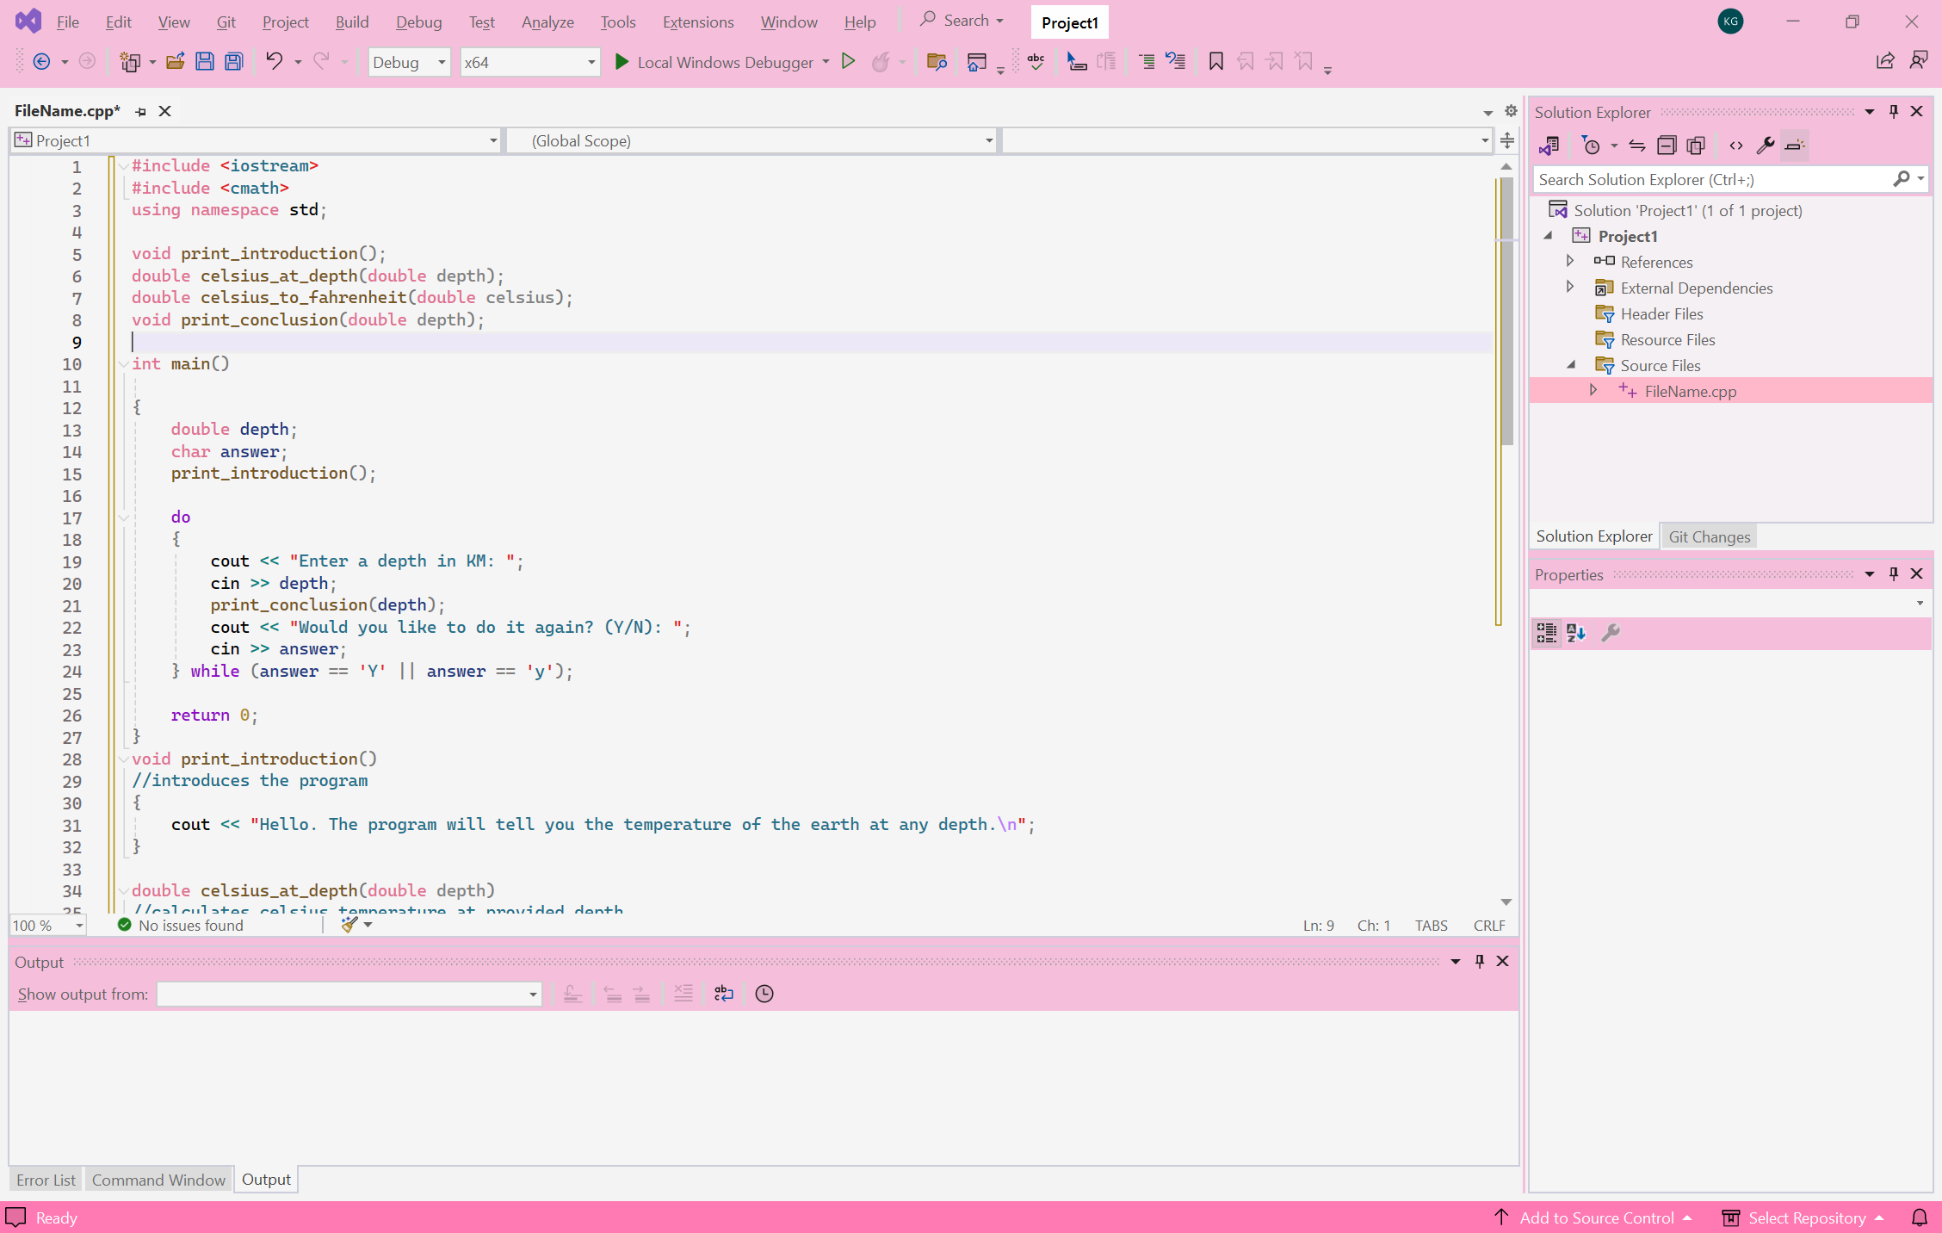Expand the References node

(x=1570, y=262)
